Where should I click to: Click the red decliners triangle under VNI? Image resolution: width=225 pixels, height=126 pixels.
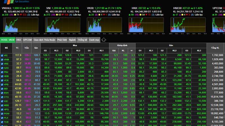coord(66,14)
